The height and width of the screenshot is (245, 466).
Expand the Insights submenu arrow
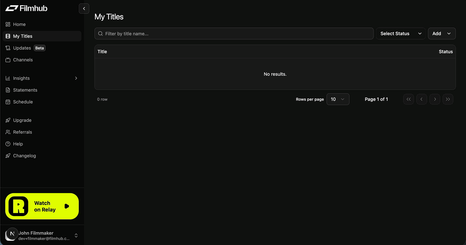(x=76, y=78)
